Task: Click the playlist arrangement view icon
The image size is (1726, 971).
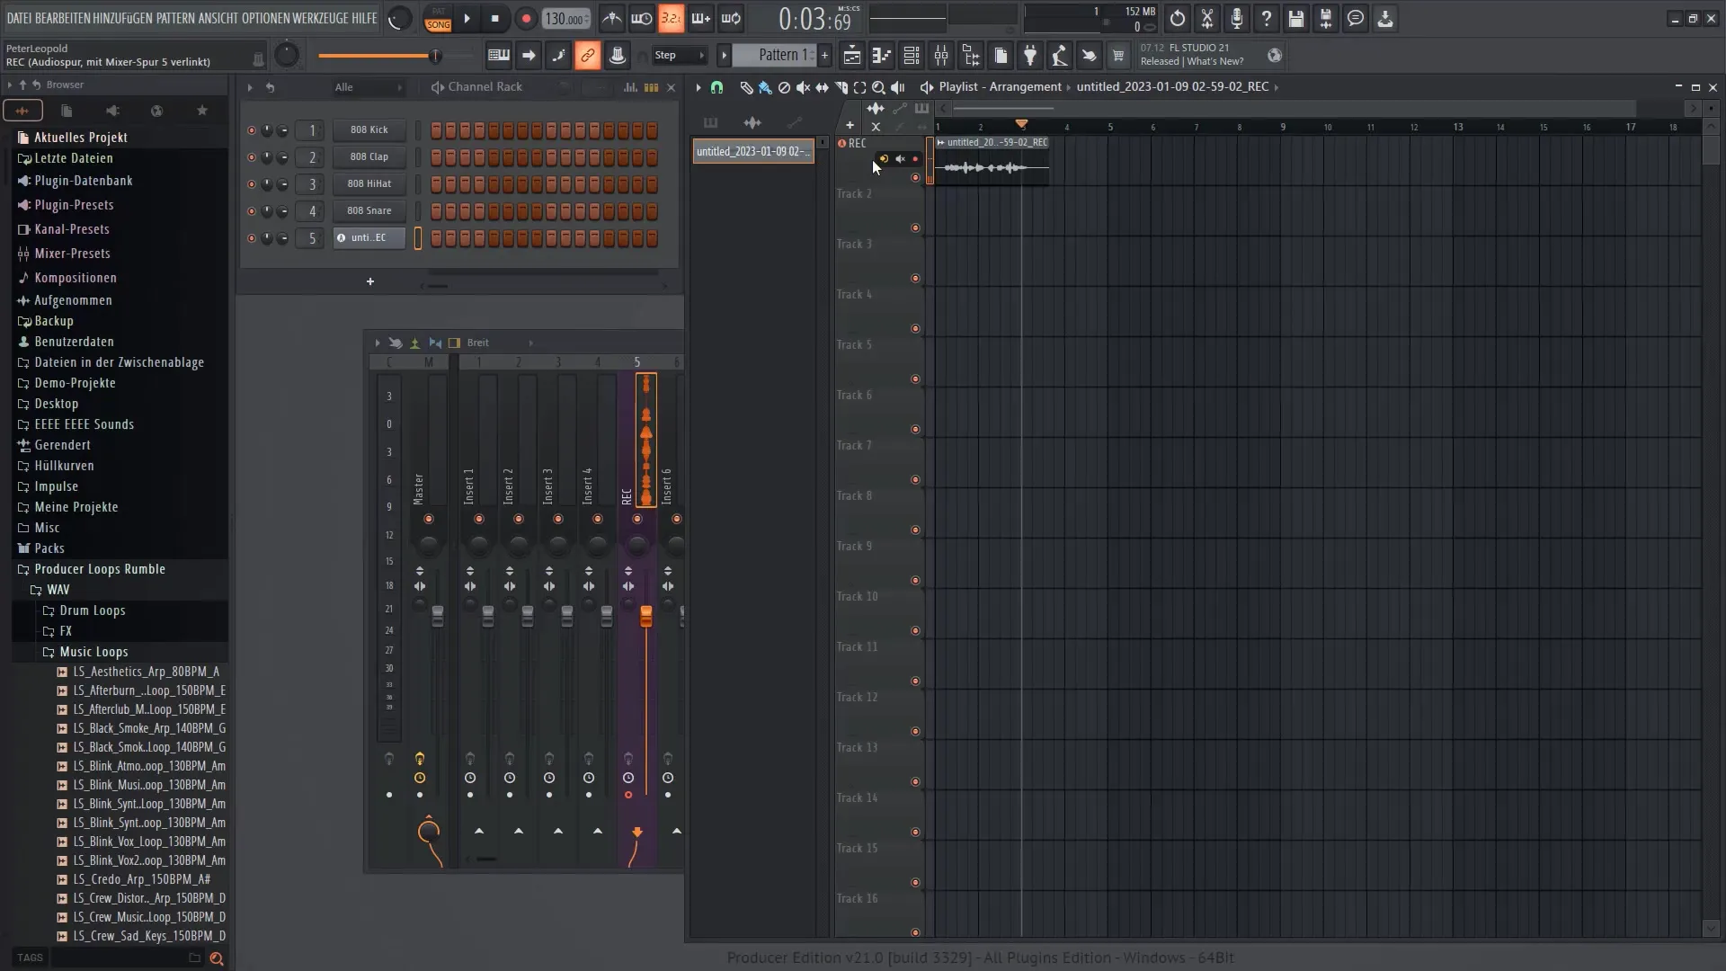Action: (x=925, y=86)
